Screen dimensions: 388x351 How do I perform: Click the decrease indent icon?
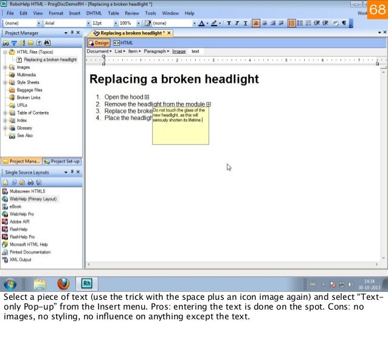coord(317,23)
